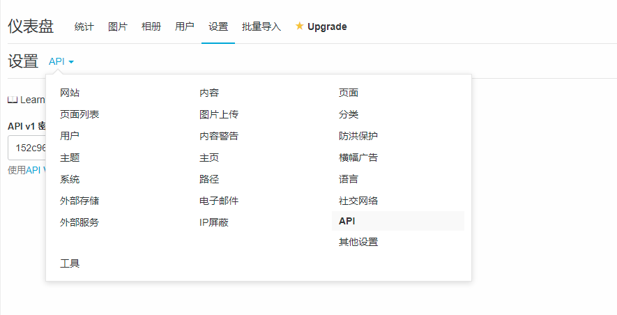
Task: Click the 仪表盘 dashboard title link
Action: [x=31, y=26]
